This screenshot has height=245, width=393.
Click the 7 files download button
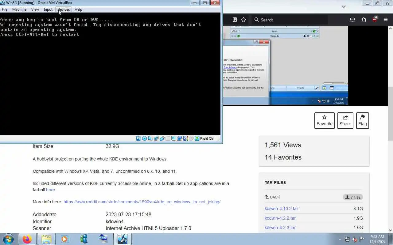point(353,197)
